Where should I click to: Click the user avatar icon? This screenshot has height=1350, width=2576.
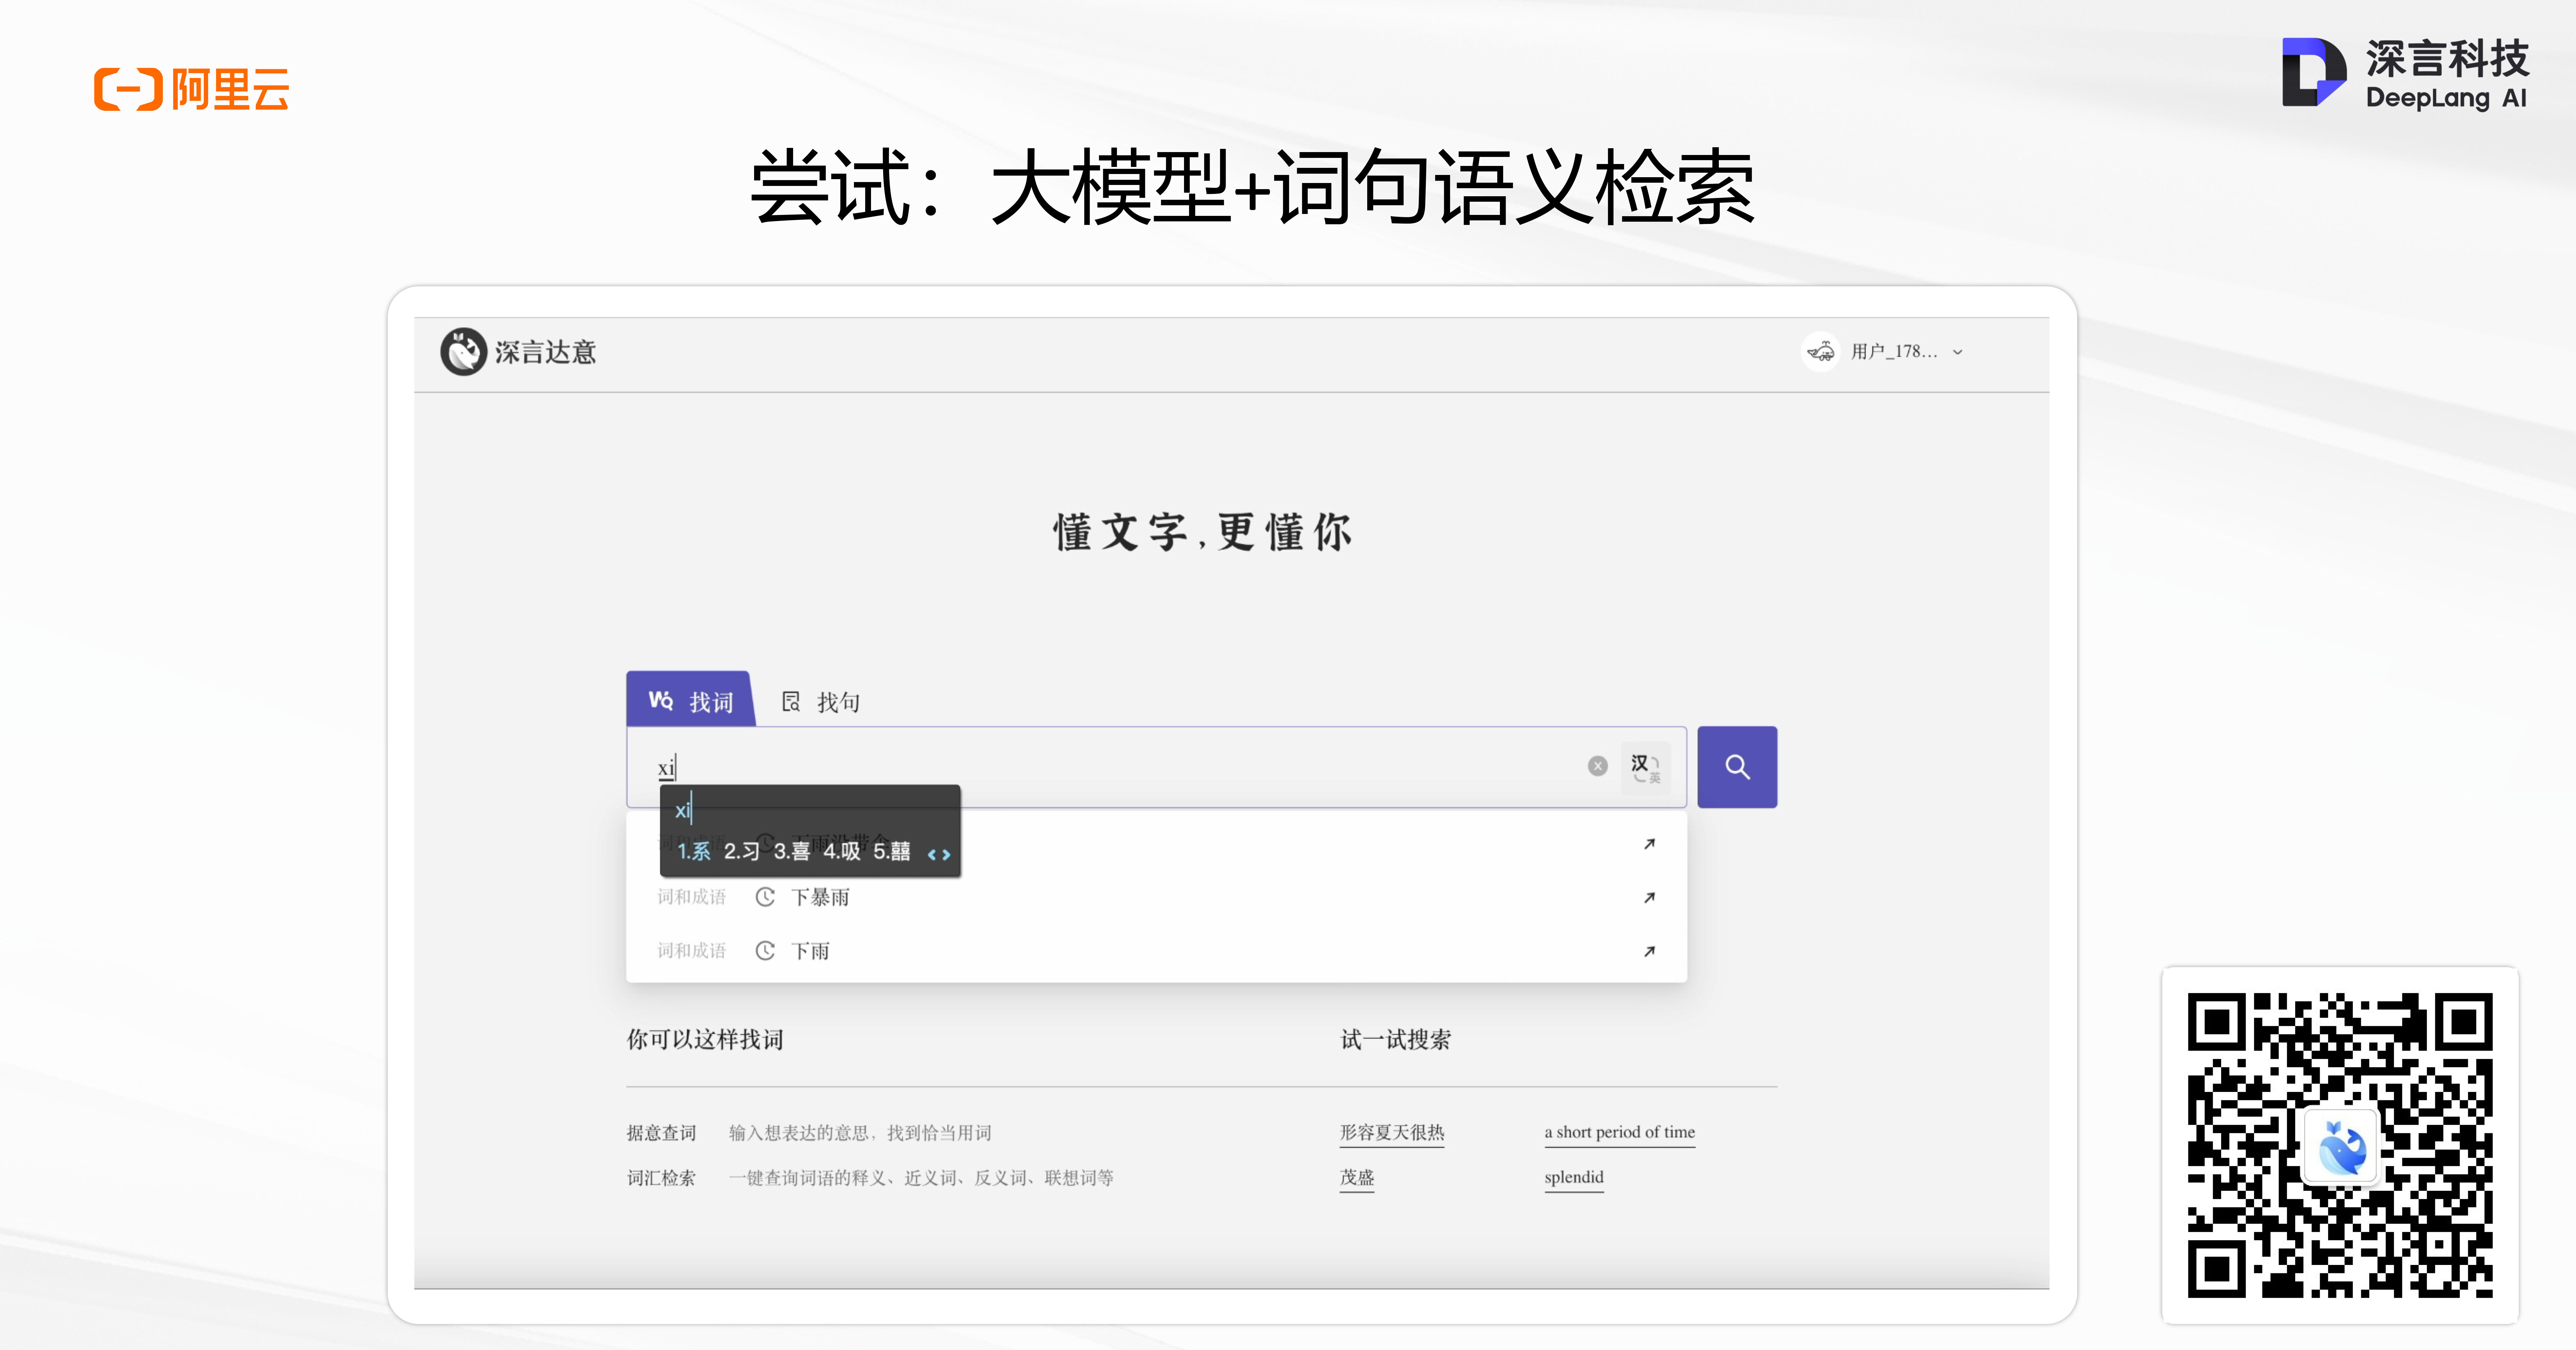pos(1820,351)
